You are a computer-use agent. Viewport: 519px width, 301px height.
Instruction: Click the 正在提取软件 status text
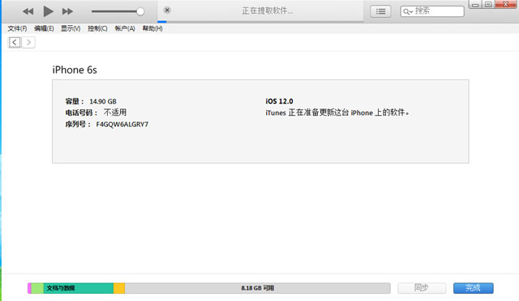pos(268,11)
